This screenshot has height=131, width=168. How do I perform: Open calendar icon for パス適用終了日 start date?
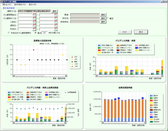[x=34, y=18]
